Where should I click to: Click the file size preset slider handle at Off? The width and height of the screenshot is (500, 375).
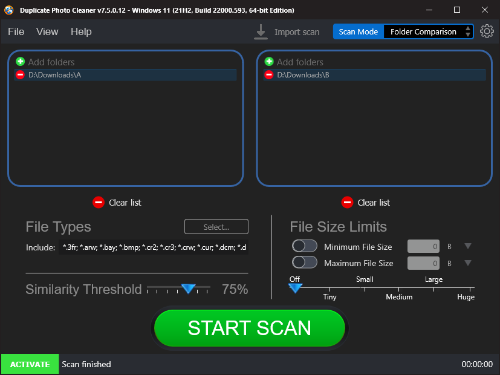pos(295,288)
